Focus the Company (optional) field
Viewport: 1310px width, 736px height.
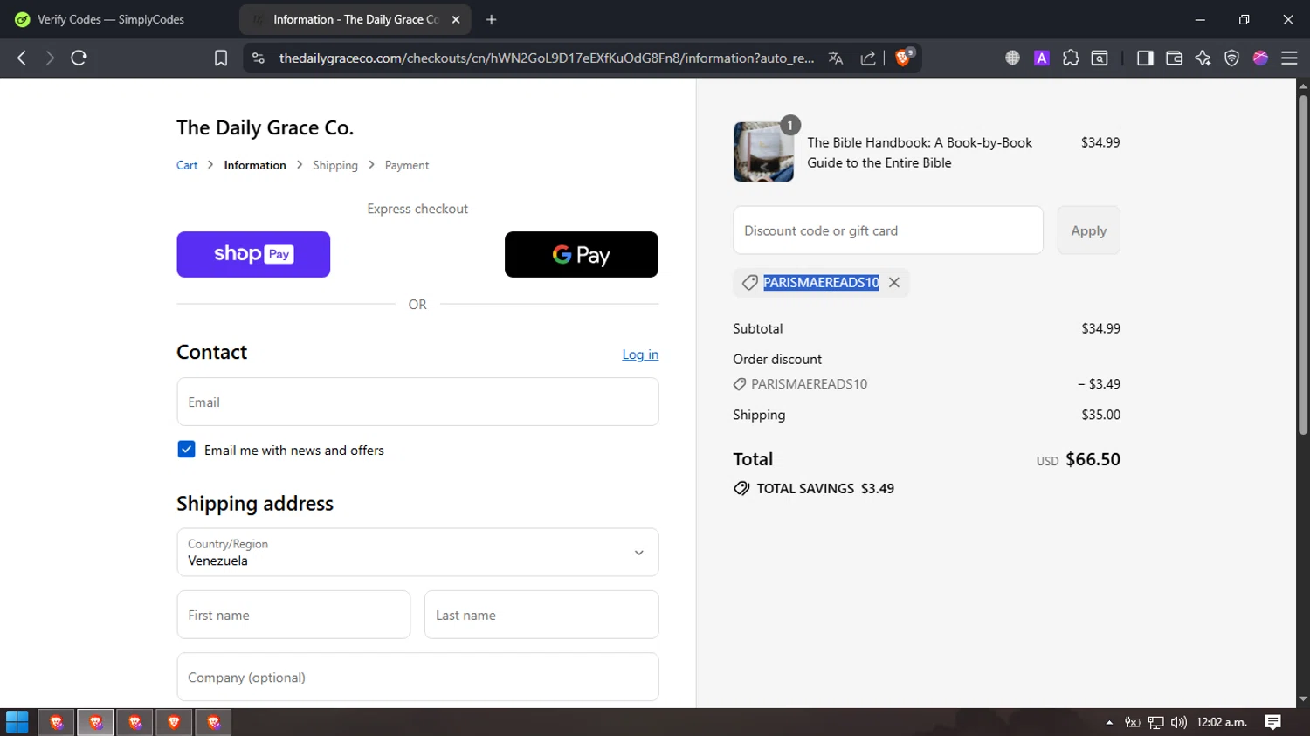click(x=417, y=677)
